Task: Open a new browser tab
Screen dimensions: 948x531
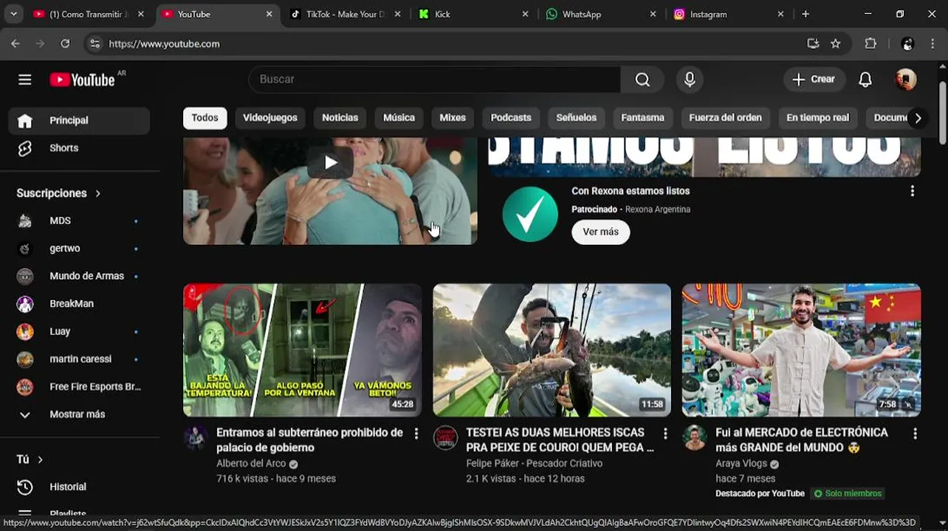Action: (806, 14)
